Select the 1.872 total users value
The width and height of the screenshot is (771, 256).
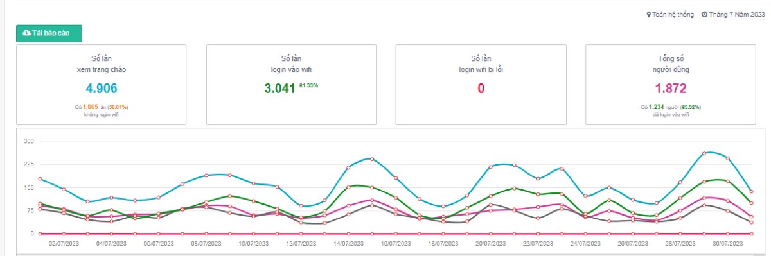point(671,89)
